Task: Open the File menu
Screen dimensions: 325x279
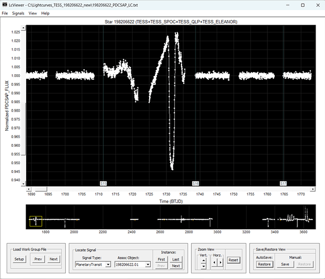Action: coord(5,13)
